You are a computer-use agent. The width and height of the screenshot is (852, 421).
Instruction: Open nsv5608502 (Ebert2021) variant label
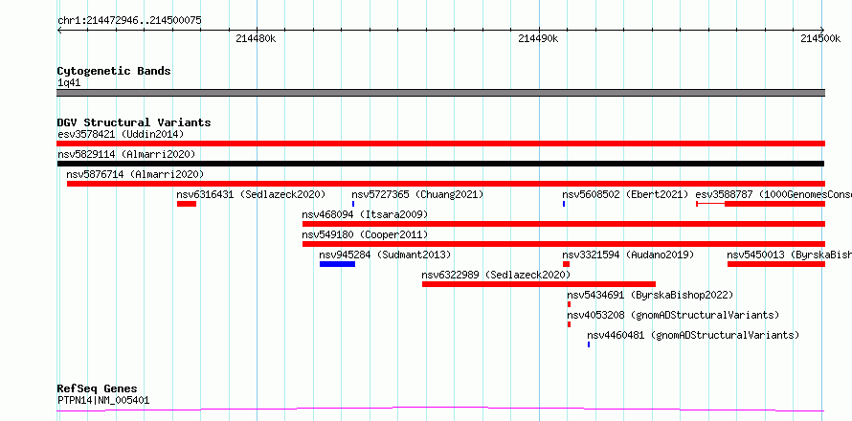coord(625,194)
